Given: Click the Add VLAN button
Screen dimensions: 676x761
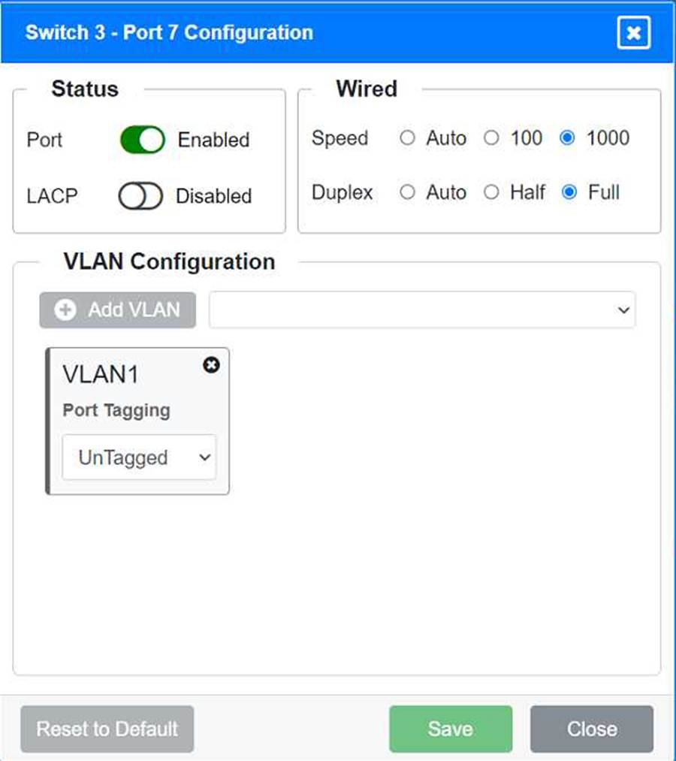Looking at the screenshot, I should [118, 310].
